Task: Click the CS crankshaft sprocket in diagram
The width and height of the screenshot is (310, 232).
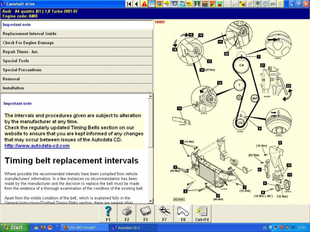Action: (240, 123)
